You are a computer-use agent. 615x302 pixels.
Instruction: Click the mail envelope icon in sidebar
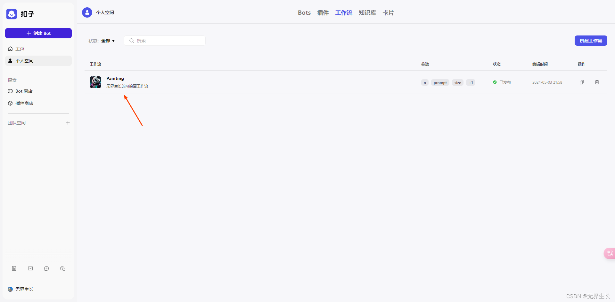click(30, 268)
